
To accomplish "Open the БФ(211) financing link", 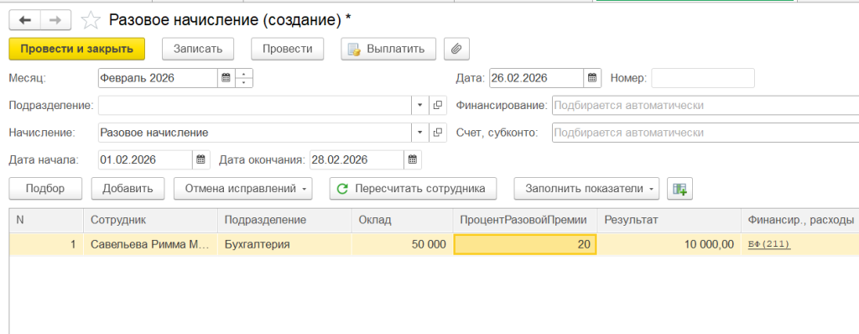I will pyautogui.click(x=769, y=244).
